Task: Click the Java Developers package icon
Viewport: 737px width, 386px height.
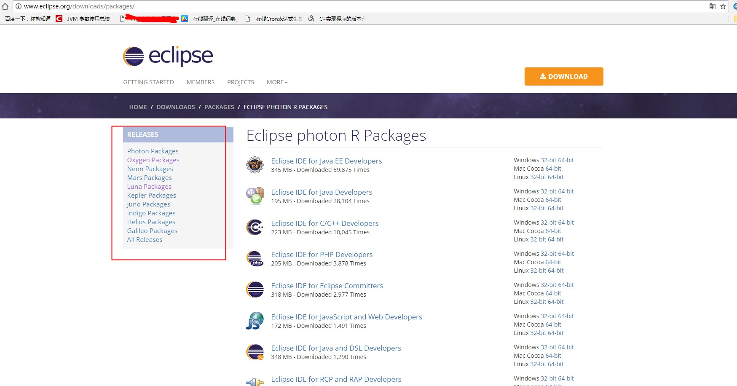Action: pos(255,196)
